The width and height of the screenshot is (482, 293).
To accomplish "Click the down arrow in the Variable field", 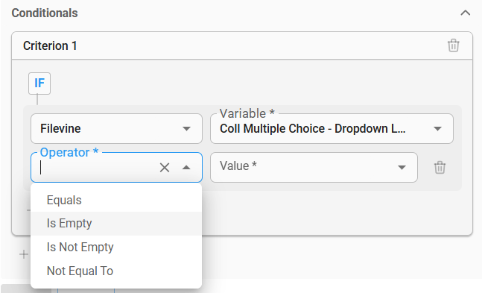I will [437, 129].
